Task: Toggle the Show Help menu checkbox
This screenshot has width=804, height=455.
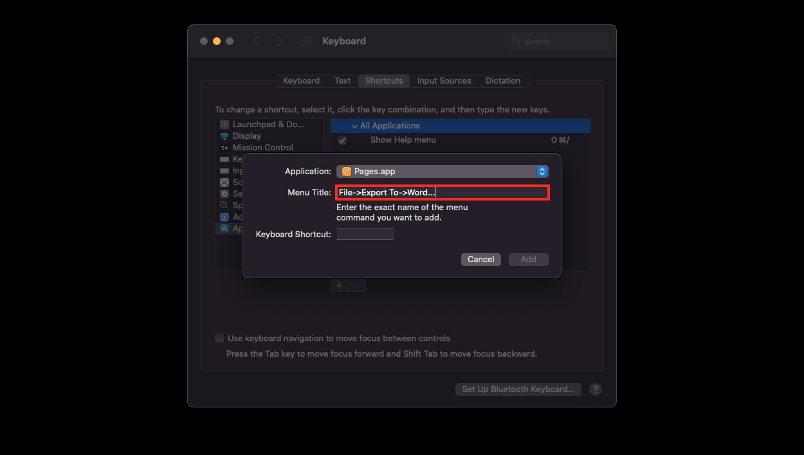Action: click(342, 140)
